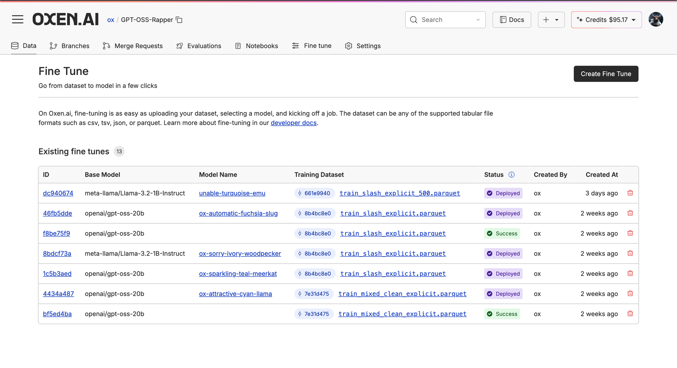Open model ox-sparkling-teal-meerkat
The image size is (677, 368).
click(x=238, y=274)
